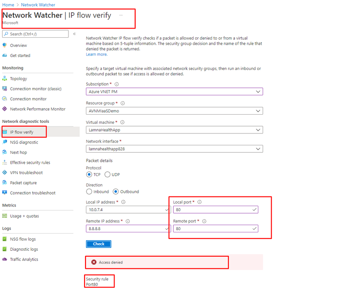Click the VPN troubleshoot icon

[x=5, y=173]
